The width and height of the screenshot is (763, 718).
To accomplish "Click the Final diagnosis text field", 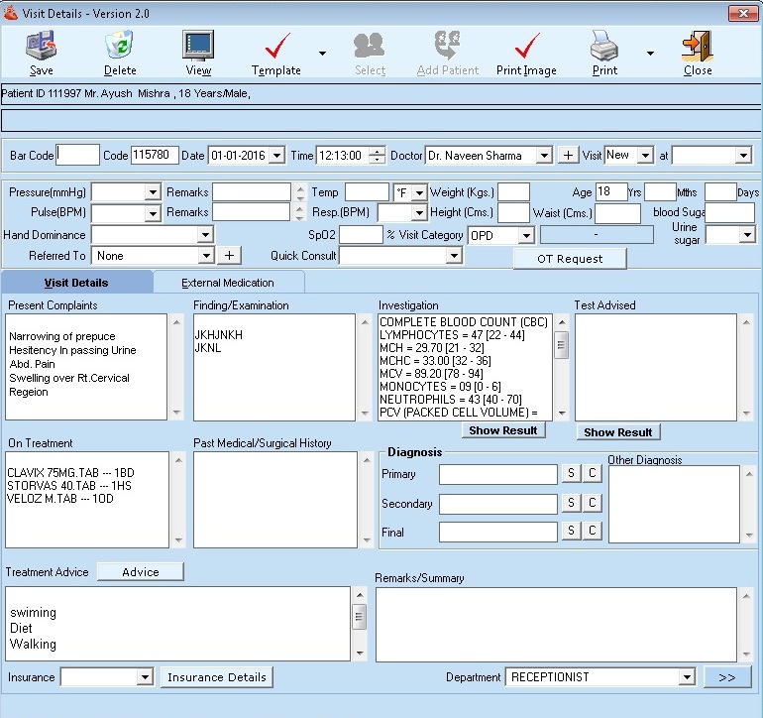I will tap(498, 532).
